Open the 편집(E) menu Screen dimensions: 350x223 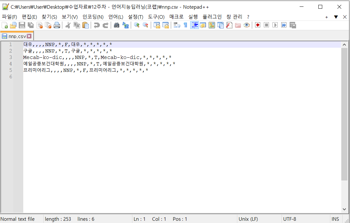[29, 17]
